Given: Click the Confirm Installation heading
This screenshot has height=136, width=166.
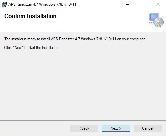Looking at the screenshot, I should 30,16.
